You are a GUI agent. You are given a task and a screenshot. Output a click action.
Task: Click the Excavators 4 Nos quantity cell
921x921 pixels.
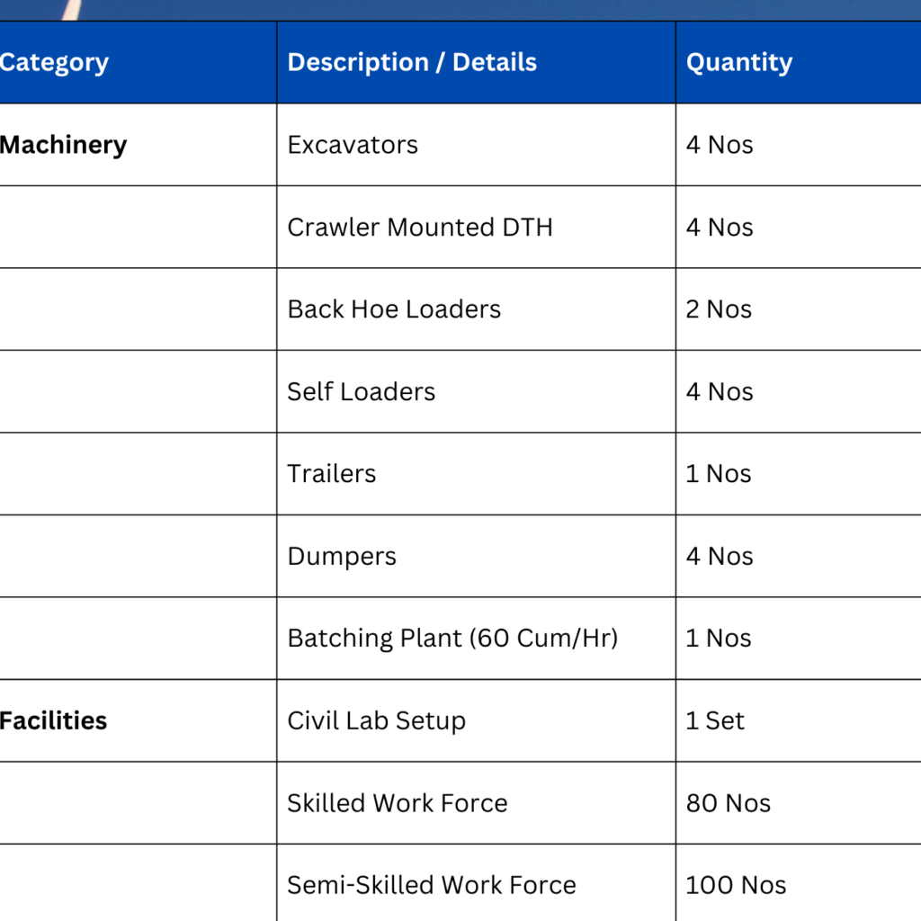pyautogui.click(x=720, y=145)
